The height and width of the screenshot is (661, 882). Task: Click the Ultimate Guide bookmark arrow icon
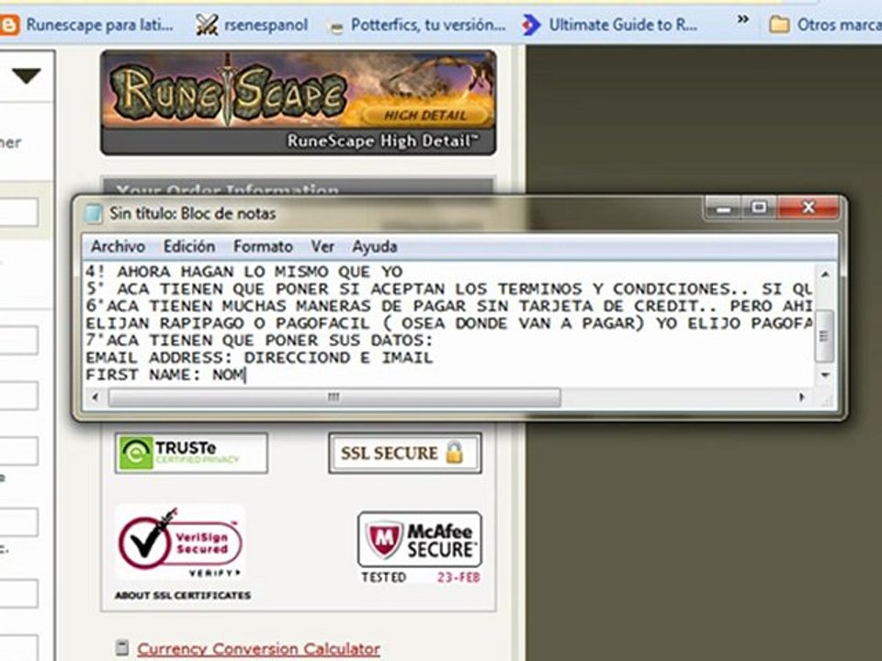pyautogui.click(x=531, y=26)
